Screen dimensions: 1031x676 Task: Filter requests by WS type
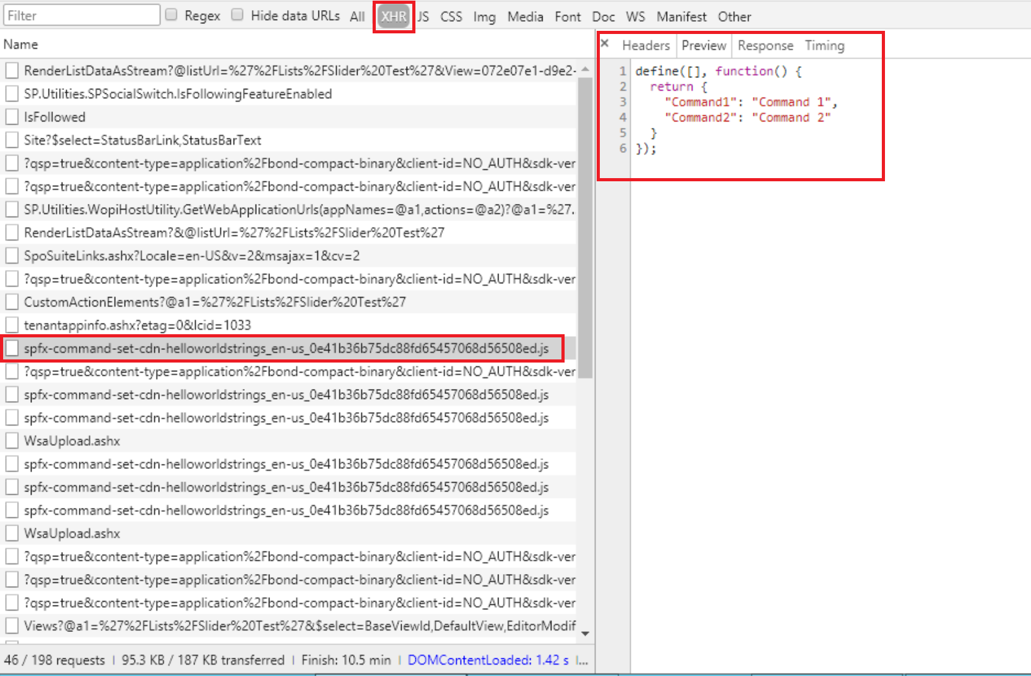tap(635, 16)
